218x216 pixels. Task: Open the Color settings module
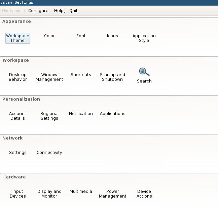[x=49, y=36]
